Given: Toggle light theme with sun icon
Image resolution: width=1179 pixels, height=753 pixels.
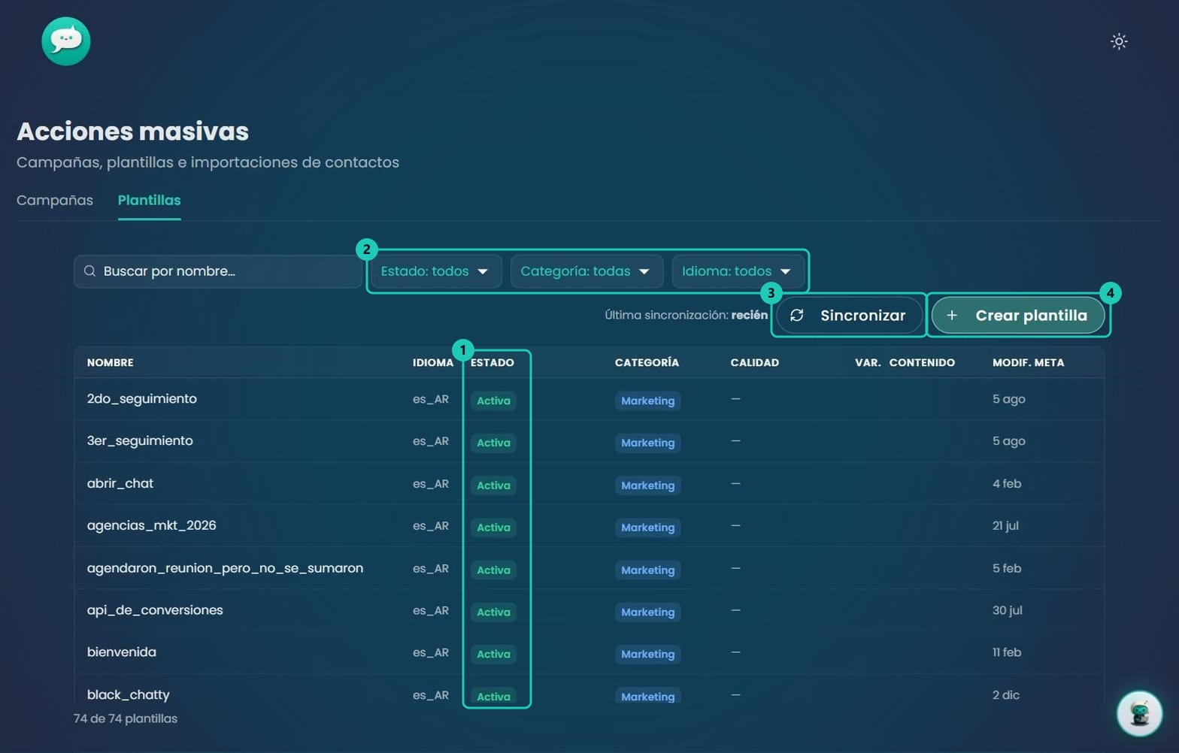Looking at the screenshot, I should (x=1119, y=41).
